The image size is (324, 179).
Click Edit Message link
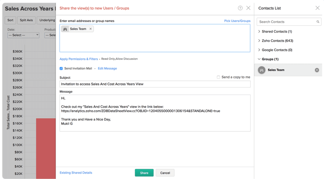pyautogui.click(x=107, y=68)
